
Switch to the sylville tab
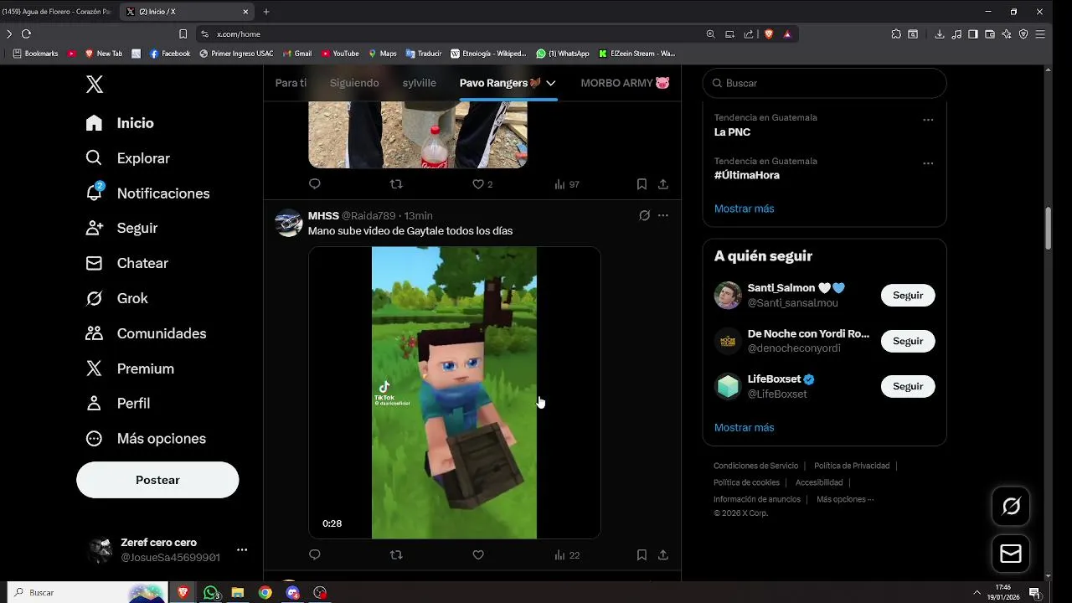pyautogui.click(x=420, y=83)
